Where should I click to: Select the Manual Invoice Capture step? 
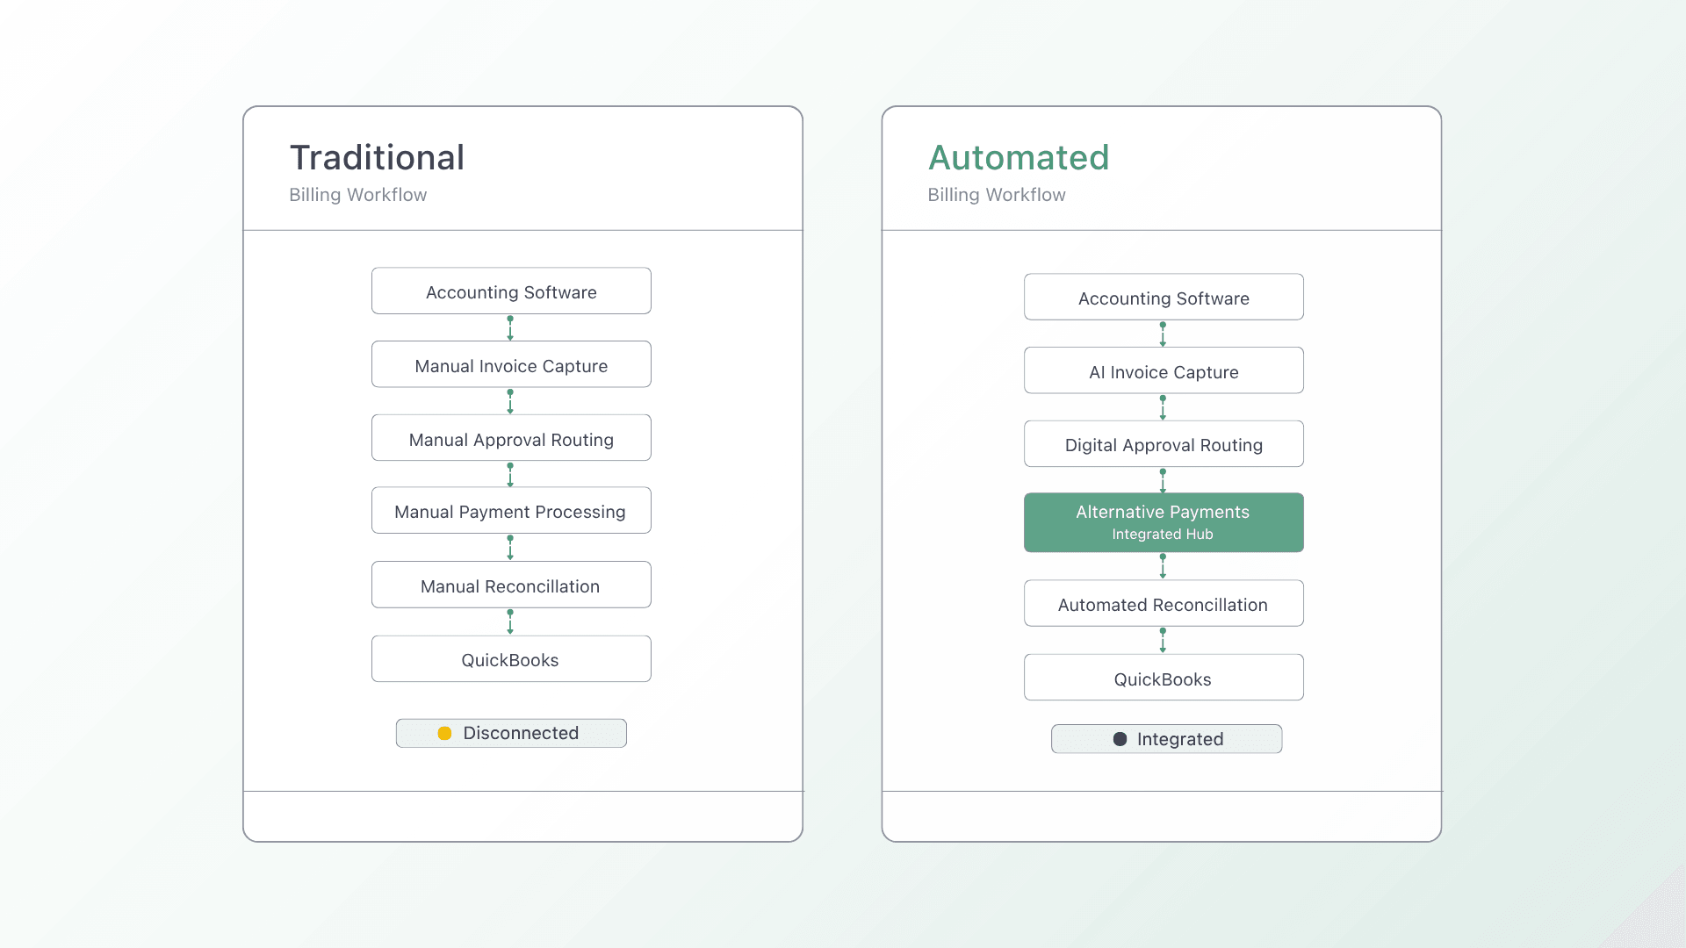tap(511, 365)
